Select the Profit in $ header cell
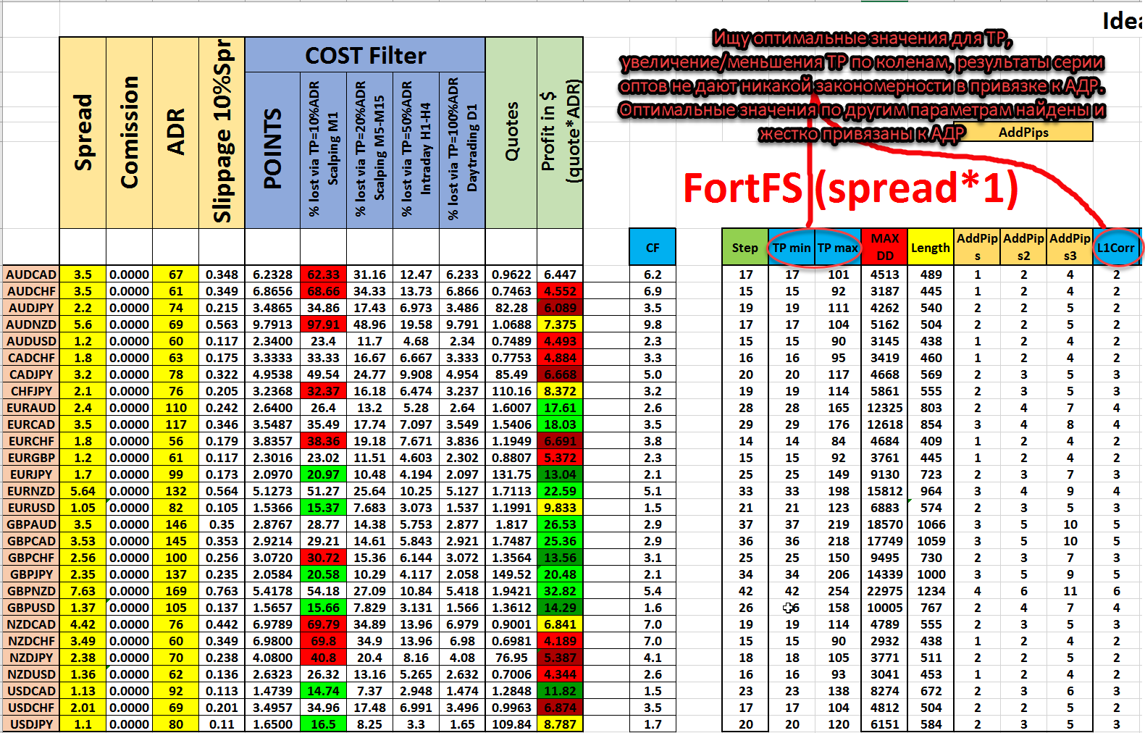 (560, 133)
